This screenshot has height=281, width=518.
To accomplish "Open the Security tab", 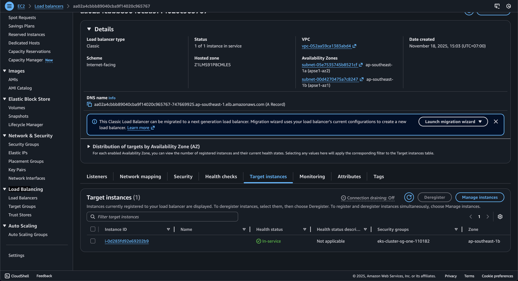I will pos(183,177).
